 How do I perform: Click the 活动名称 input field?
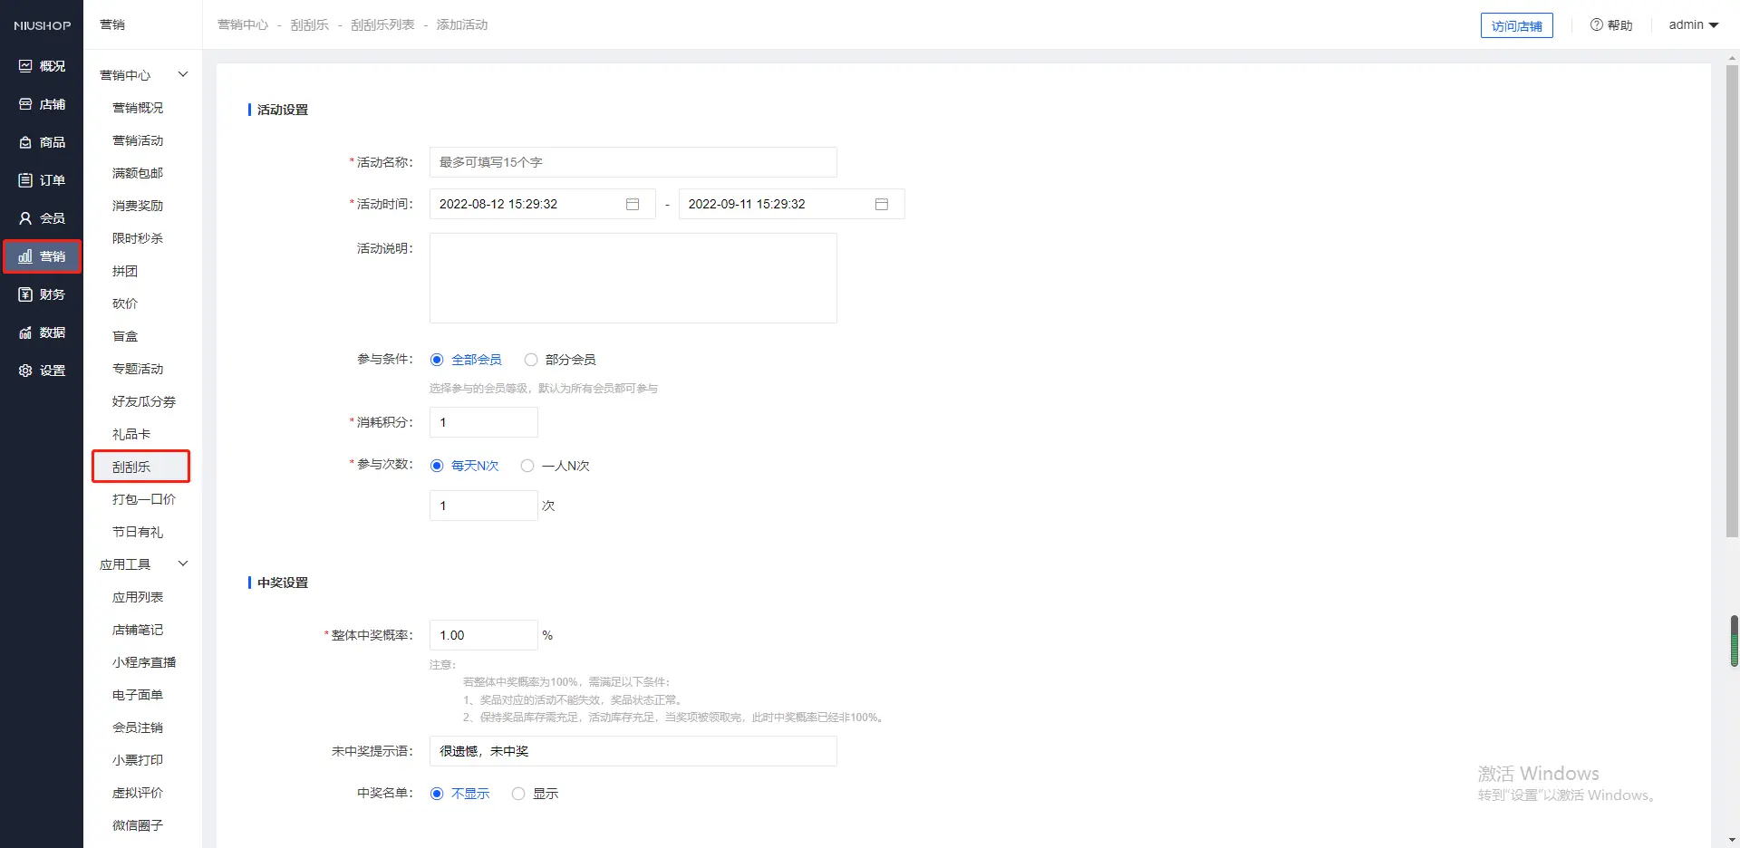tap(633, 162)
